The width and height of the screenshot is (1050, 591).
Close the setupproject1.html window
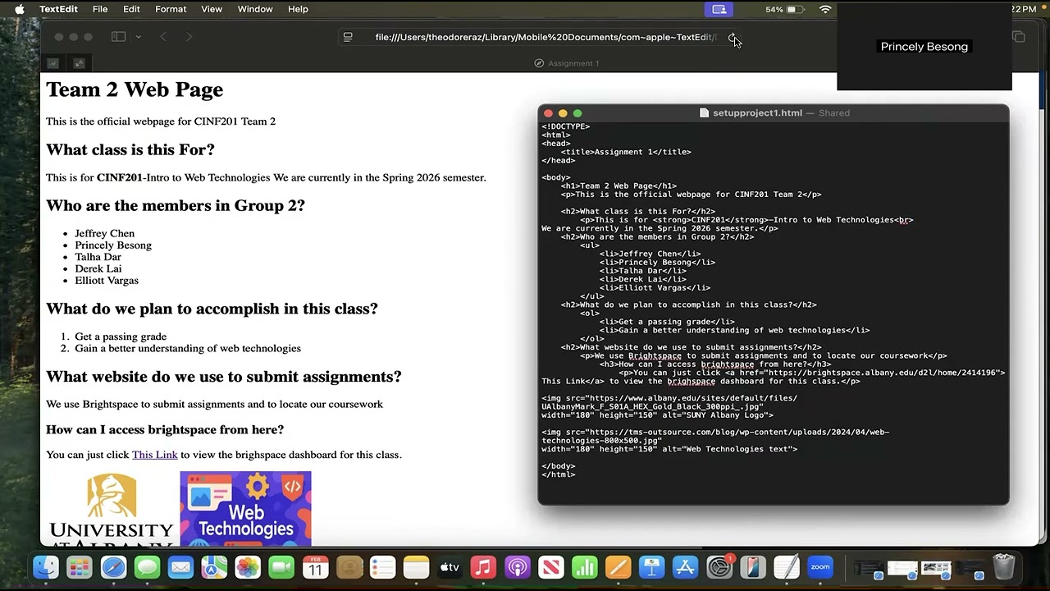pyautogui.click(x=548, y=113)
